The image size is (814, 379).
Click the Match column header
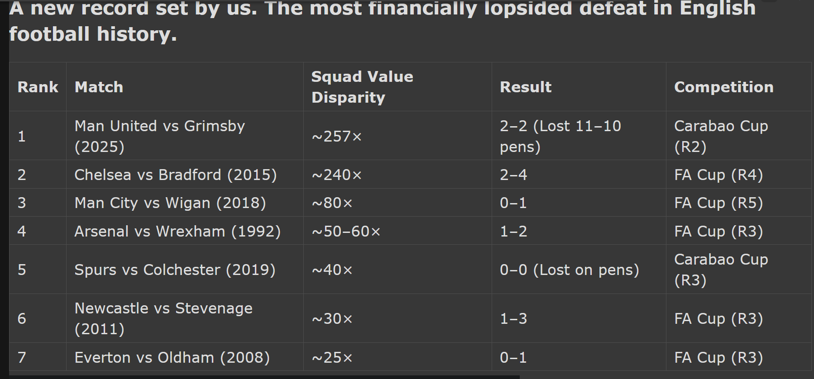99,87
